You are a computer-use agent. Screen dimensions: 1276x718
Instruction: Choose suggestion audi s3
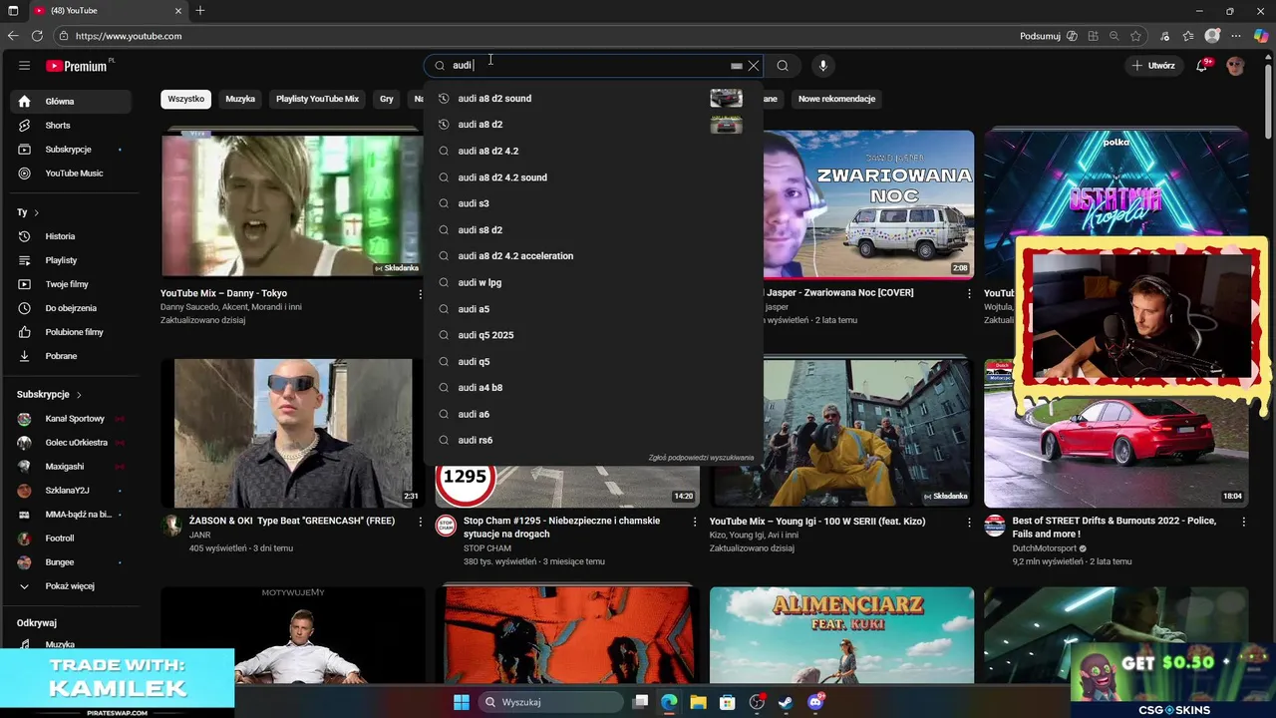tap(593, 203)
